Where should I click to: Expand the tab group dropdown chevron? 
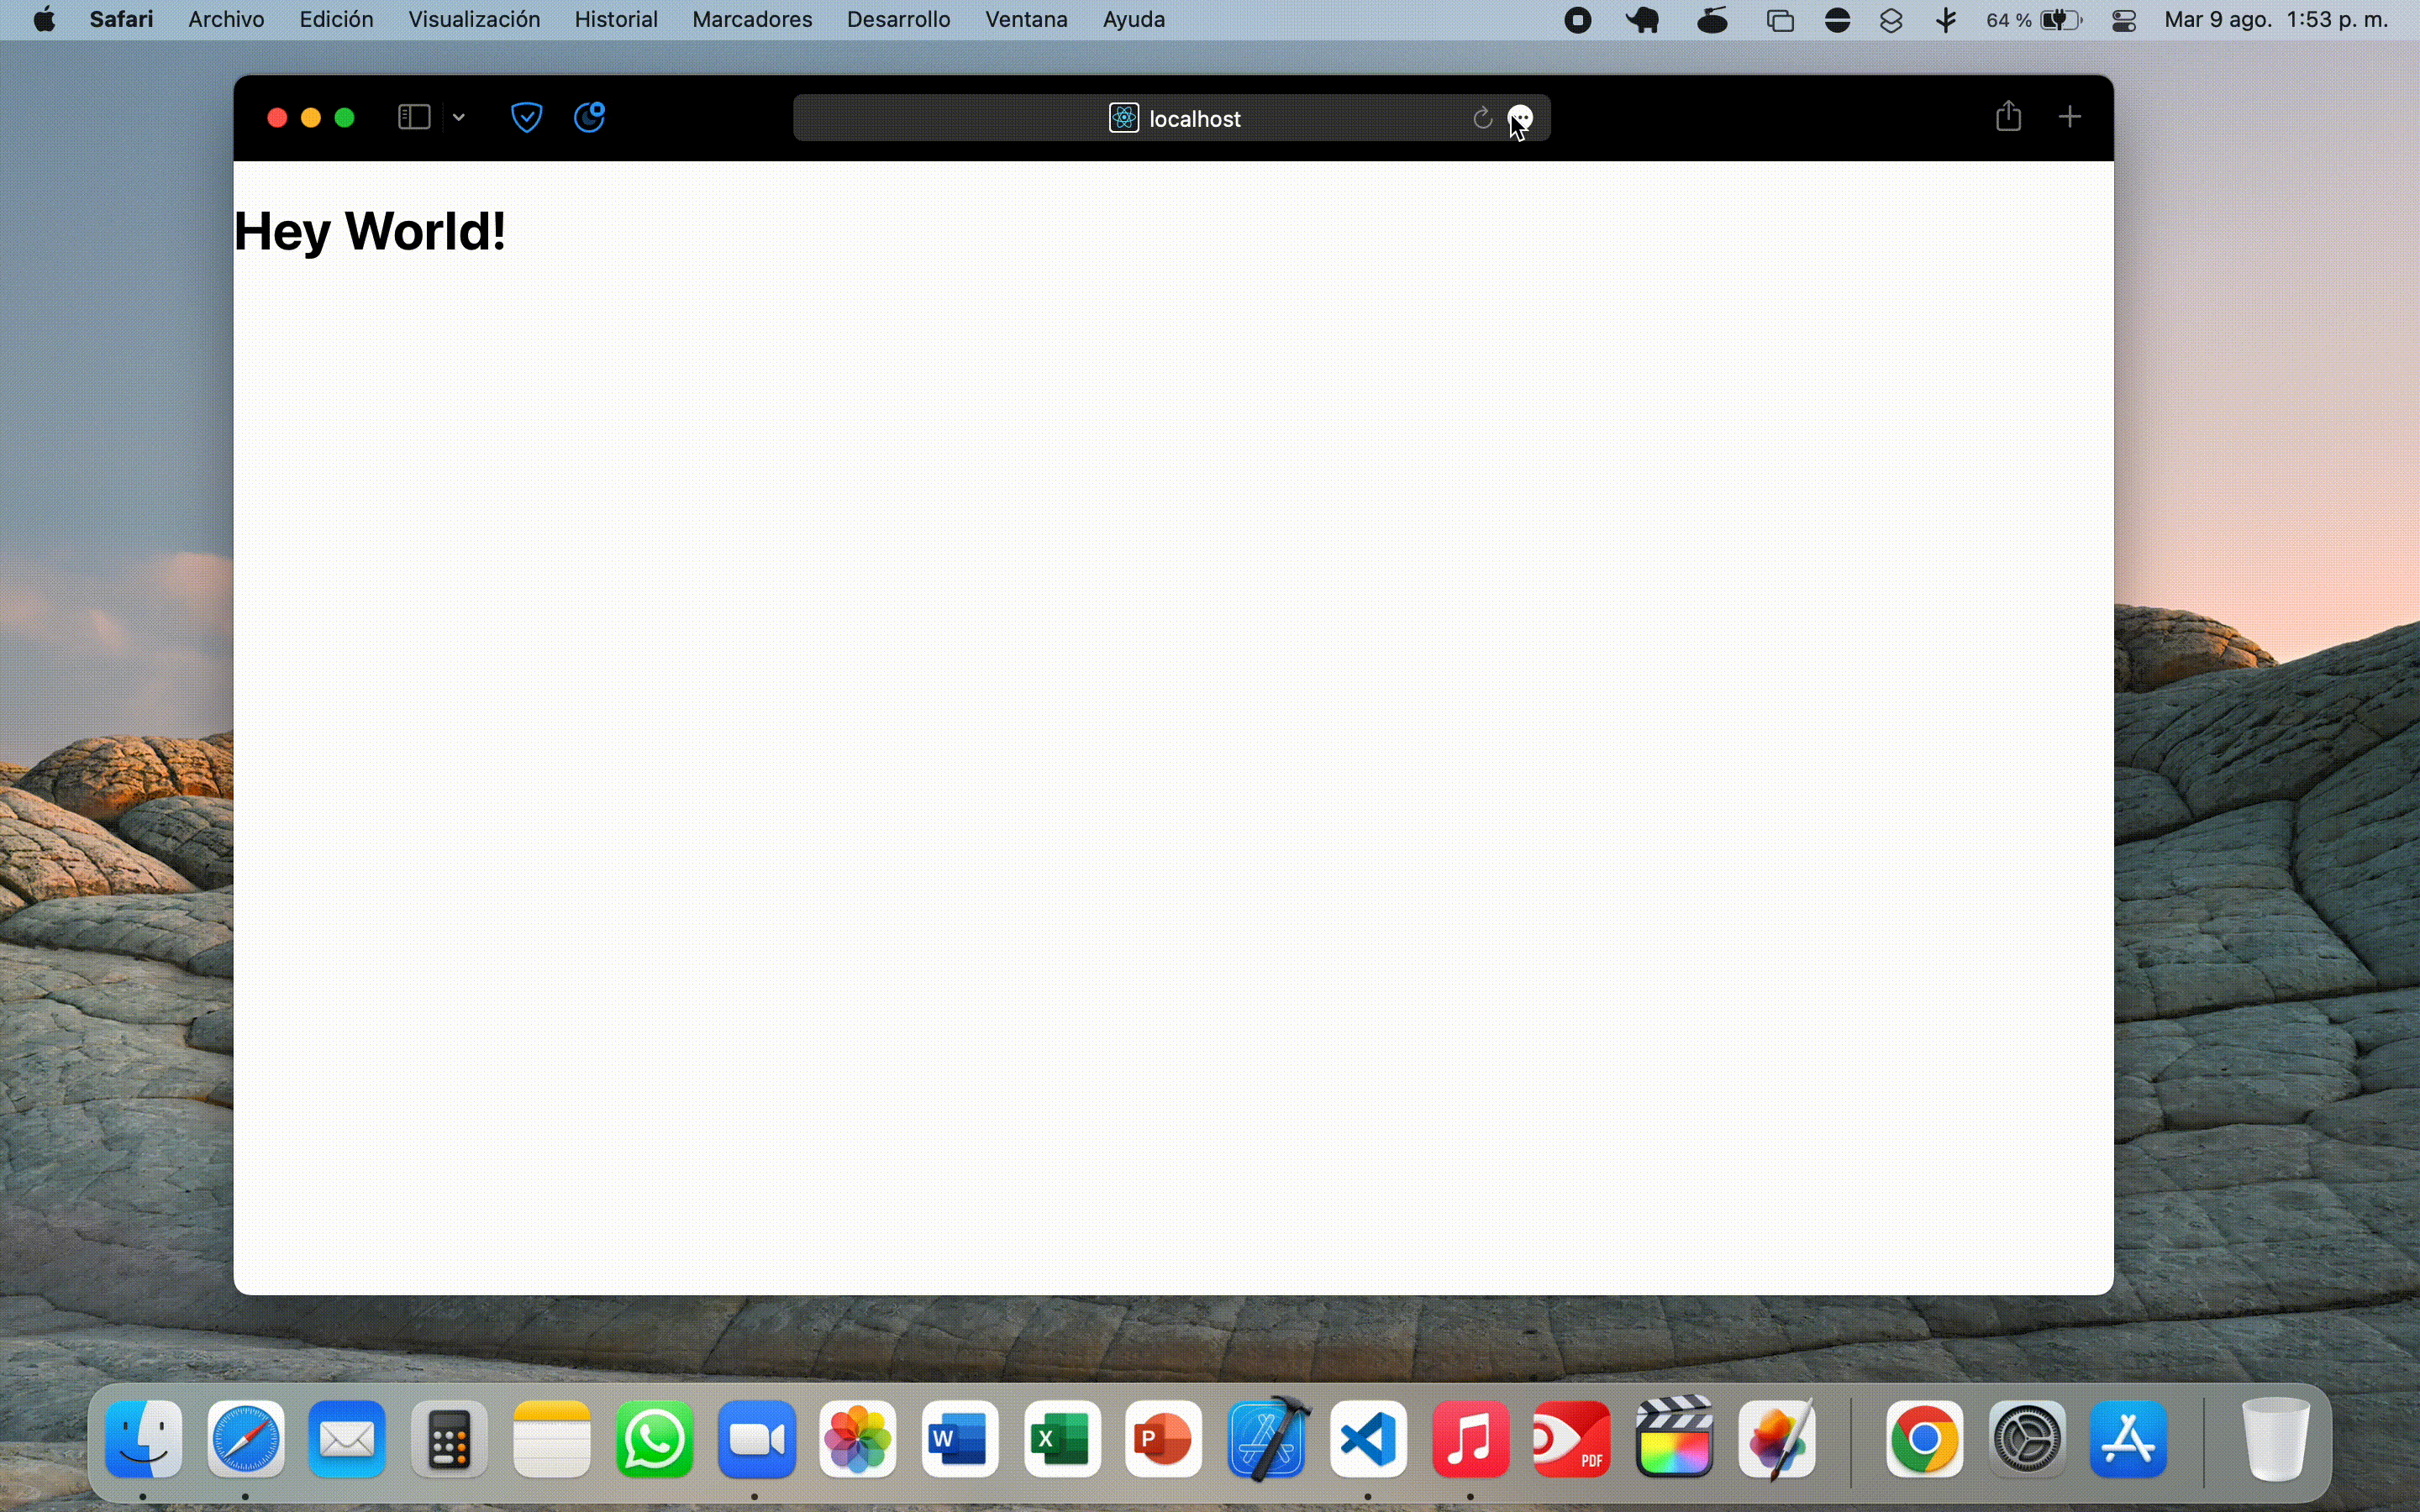tap(459, 118)
